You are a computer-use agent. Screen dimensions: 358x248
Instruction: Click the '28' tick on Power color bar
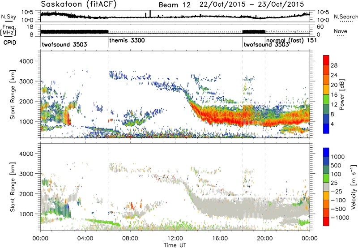[334, 65]
